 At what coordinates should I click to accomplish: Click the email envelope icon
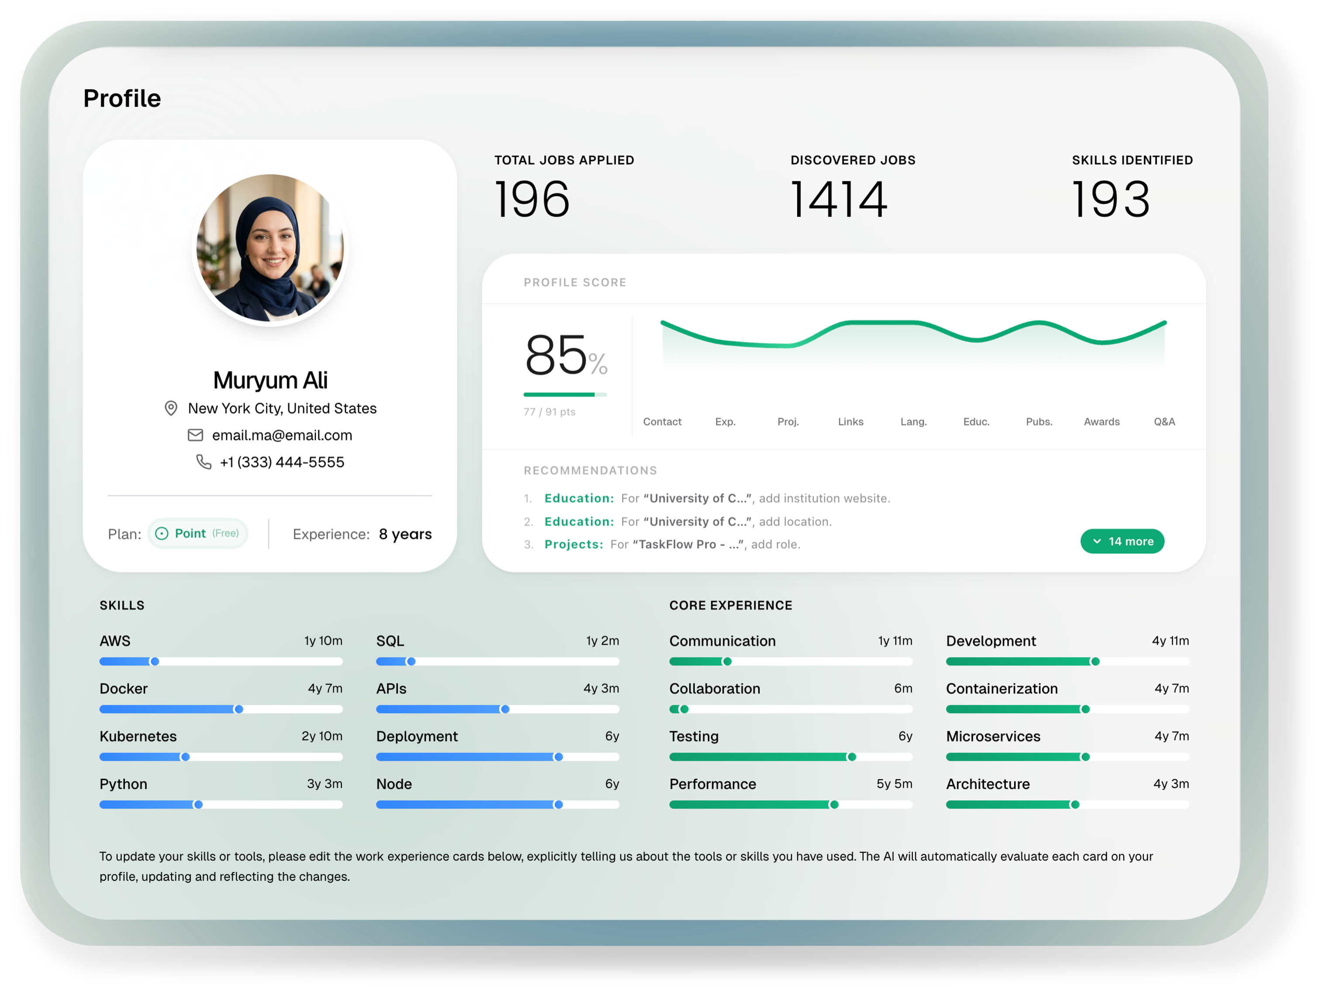click(x=196, y=435)
